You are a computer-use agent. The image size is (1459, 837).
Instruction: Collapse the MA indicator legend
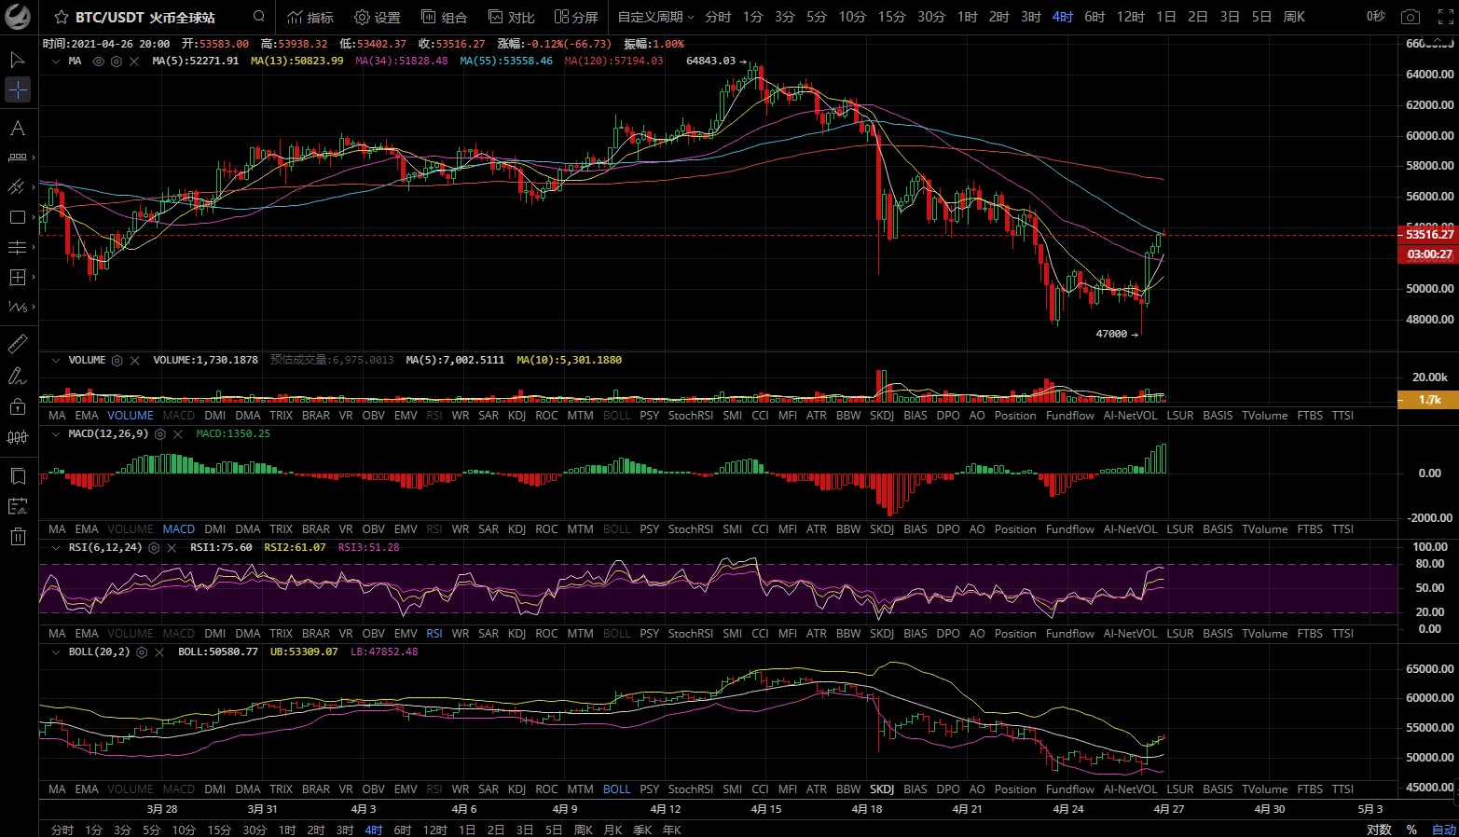pyautogui.click(x=56, y=61)
